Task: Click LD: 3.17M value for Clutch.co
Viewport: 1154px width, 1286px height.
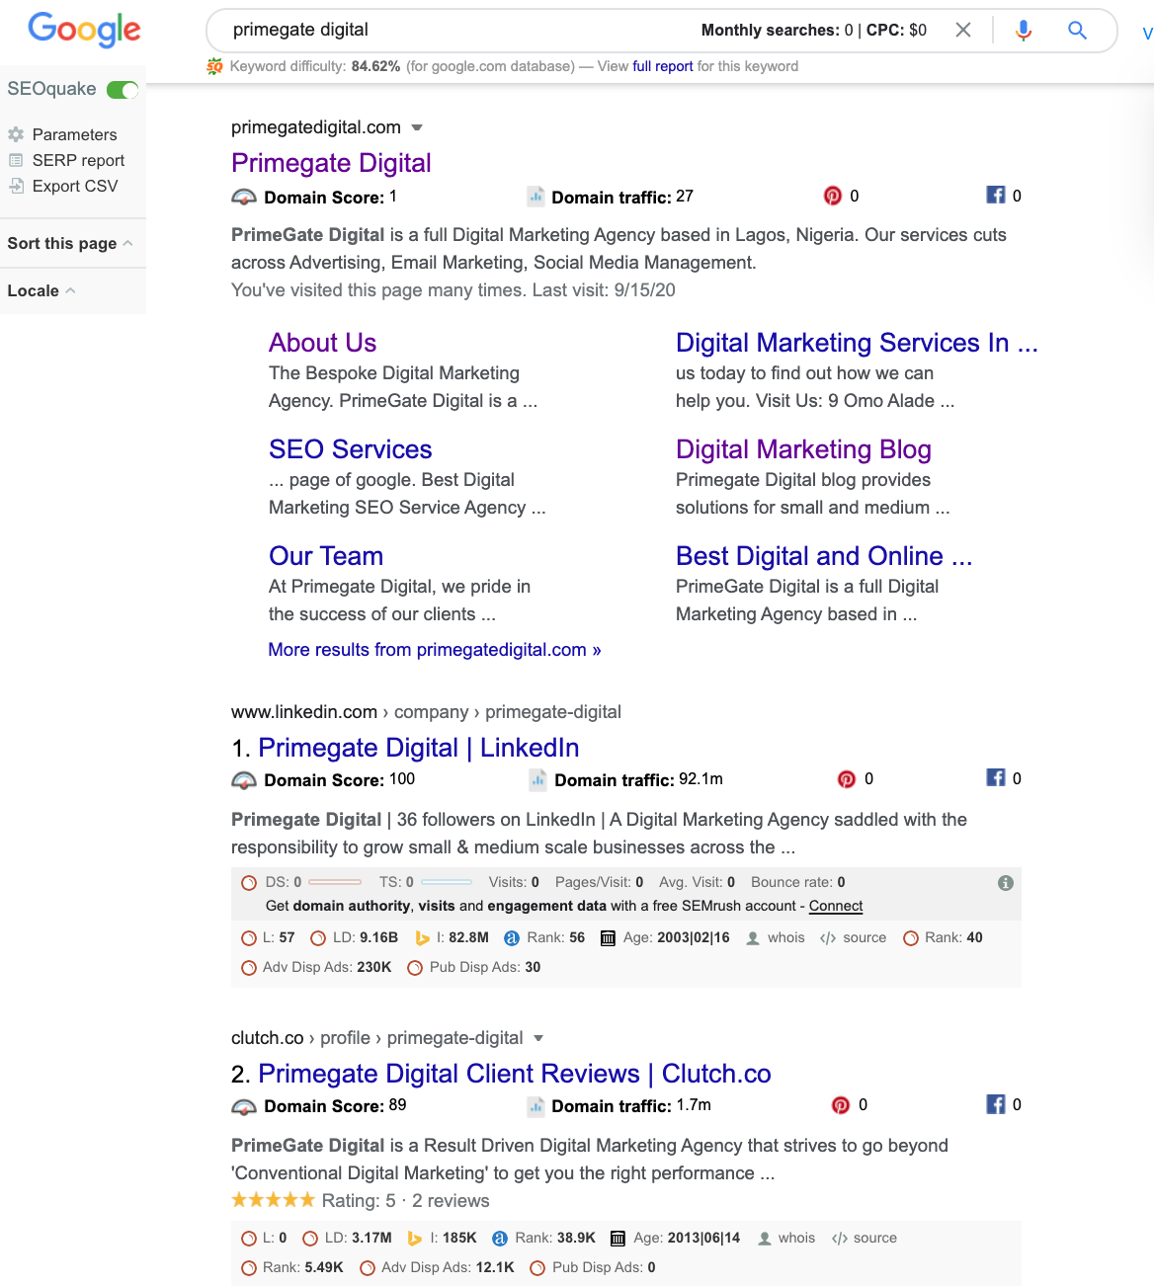Action: coord(359,1239)
